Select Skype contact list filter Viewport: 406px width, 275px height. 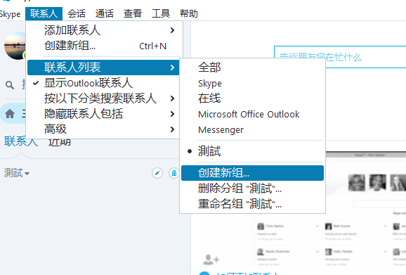point(252,83)
